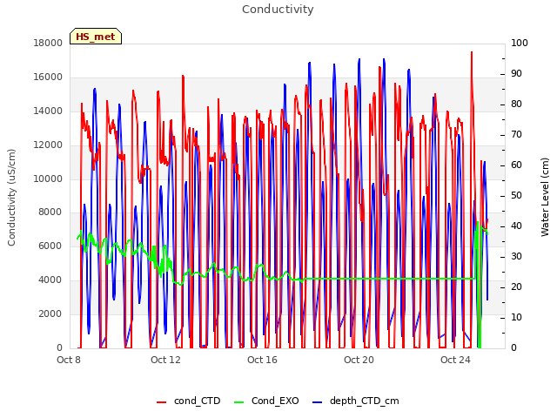Toggle the cond_CTD legend entry
Screen dimensions: 557x418
click(189, 401)
